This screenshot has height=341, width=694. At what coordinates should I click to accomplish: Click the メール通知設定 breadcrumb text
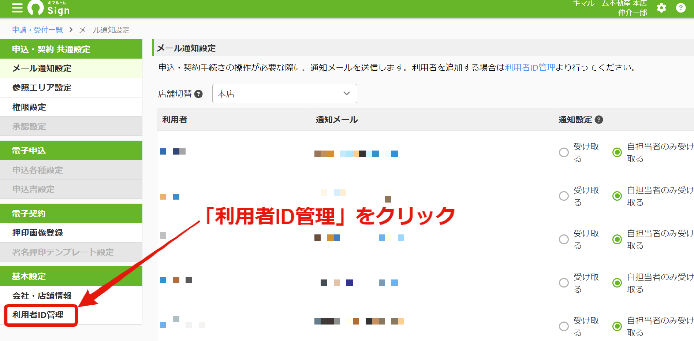(x=104, y=30)
